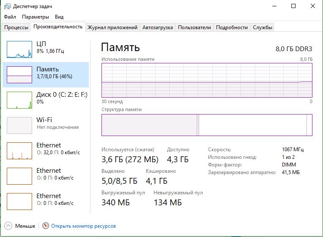Click the Кэшировано 4,1 ГБ value

156,181
